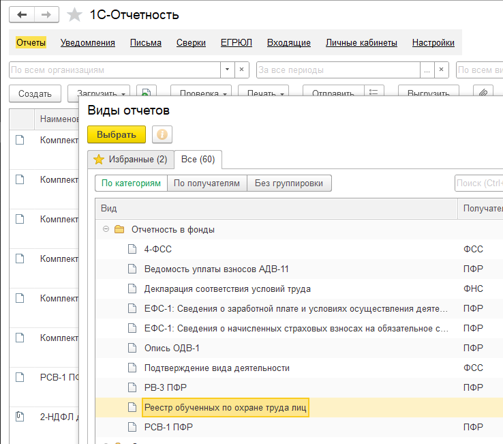Click the forward navigation arrow
Screen dimensions: 503x444
pos(46,14)
